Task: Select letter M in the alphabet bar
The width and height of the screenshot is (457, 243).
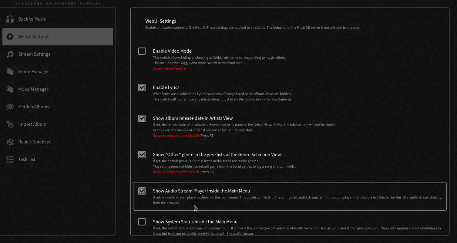Action: (56, 3)
